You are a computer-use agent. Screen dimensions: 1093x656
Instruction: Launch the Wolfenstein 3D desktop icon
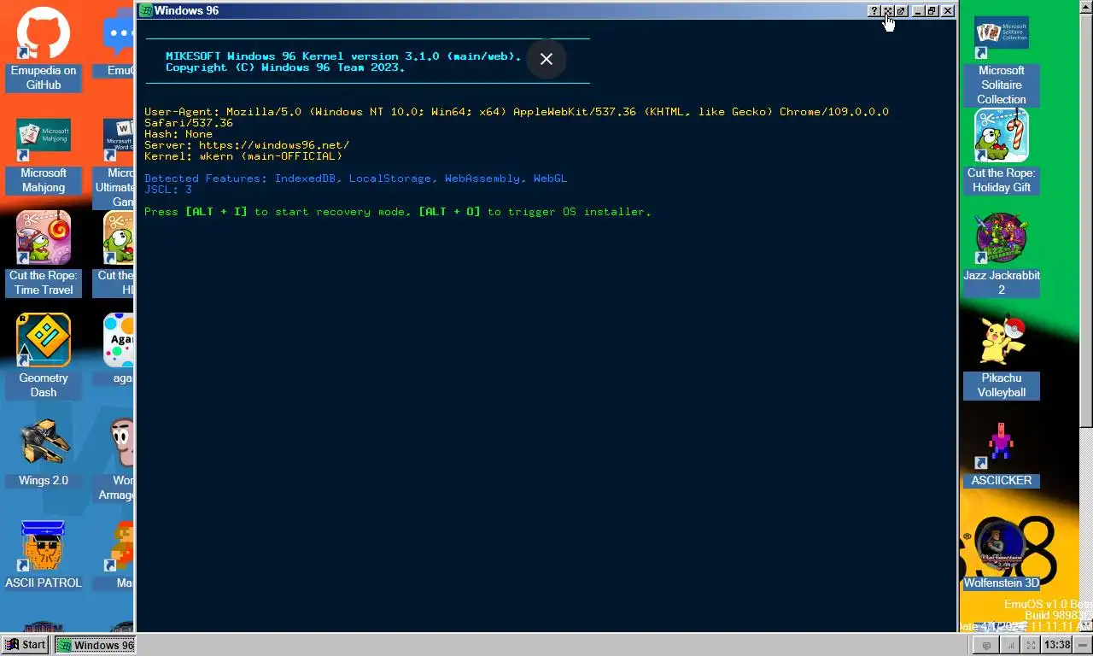click(1001, 555)
